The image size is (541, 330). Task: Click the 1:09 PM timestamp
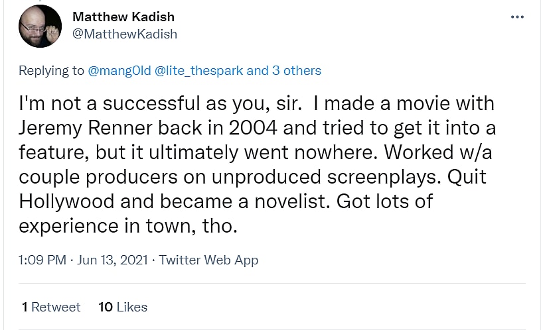coord(42,260)
